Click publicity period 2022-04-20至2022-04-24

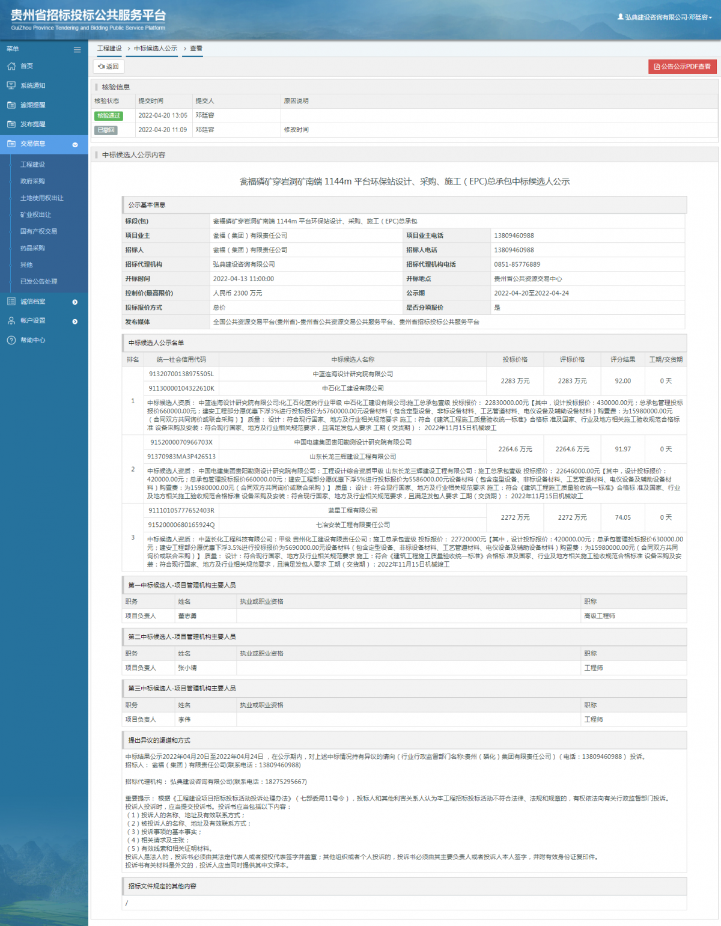point(532,293)
